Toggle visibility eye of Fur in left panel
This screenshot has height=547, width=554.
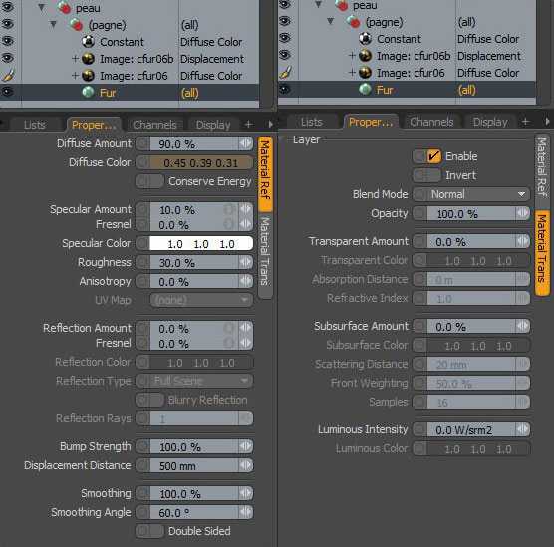[x=7, y=92]
